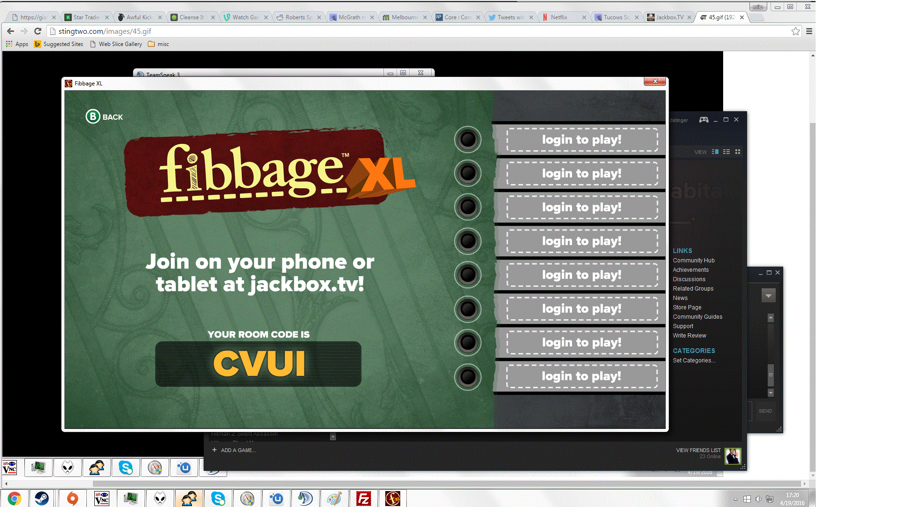Click the Skype taskbar icon
Image resolution: width=901 pixels, height=507 pixels.
pos(218,498)
